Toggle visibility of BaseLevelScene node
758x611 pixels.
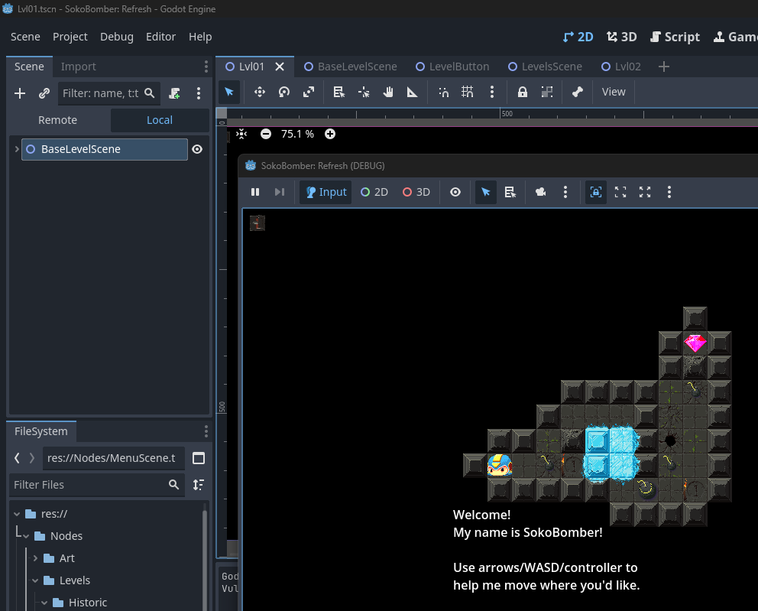click(x=197, y=149)
